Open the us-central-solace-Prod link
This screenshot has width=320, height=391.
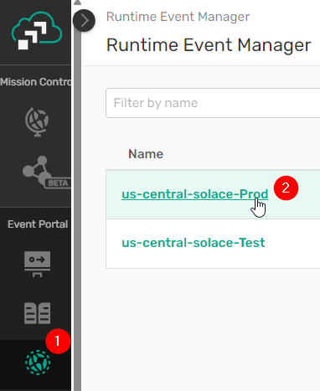(195, 194)
